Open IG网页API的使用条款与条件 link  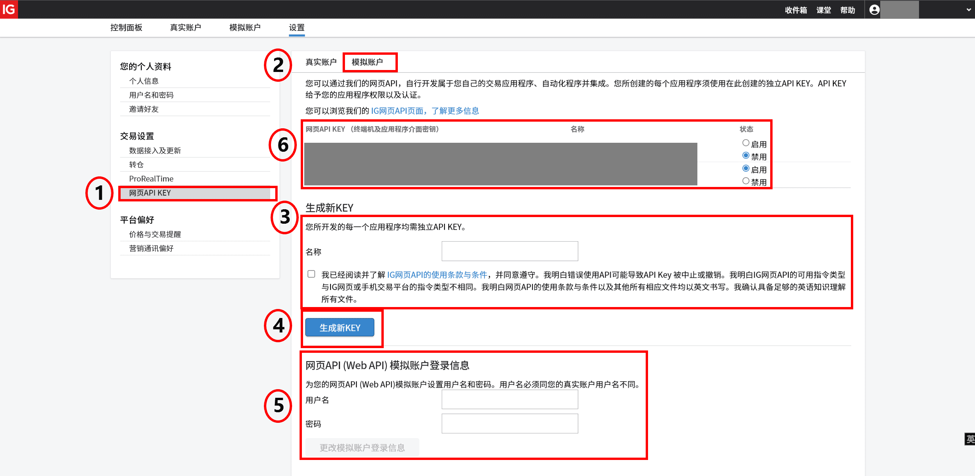tap(437, 275)
